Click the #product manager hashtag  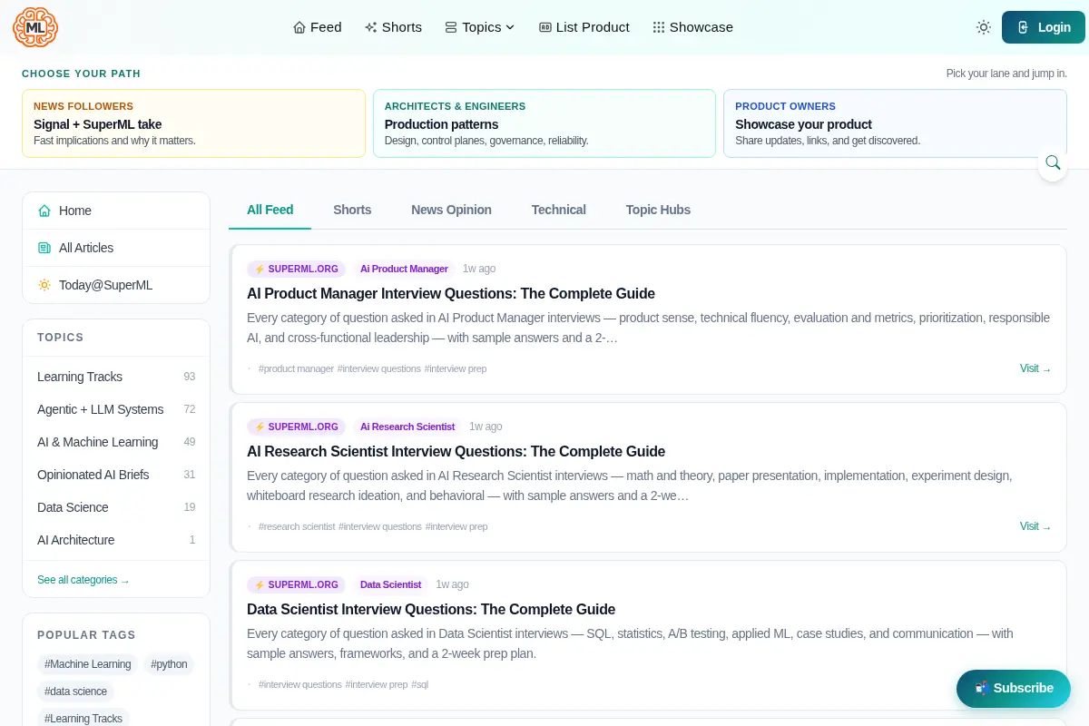point(296,368)
